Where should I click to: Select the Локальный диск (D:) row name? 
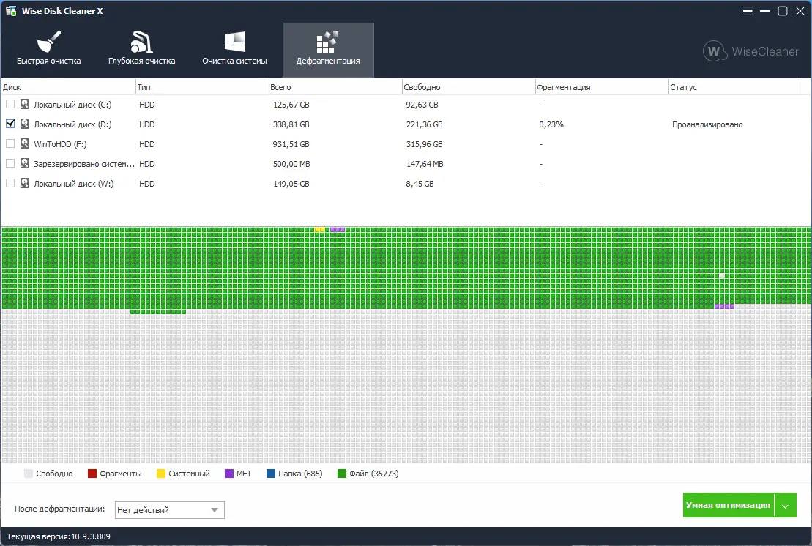tap(72, 124)
